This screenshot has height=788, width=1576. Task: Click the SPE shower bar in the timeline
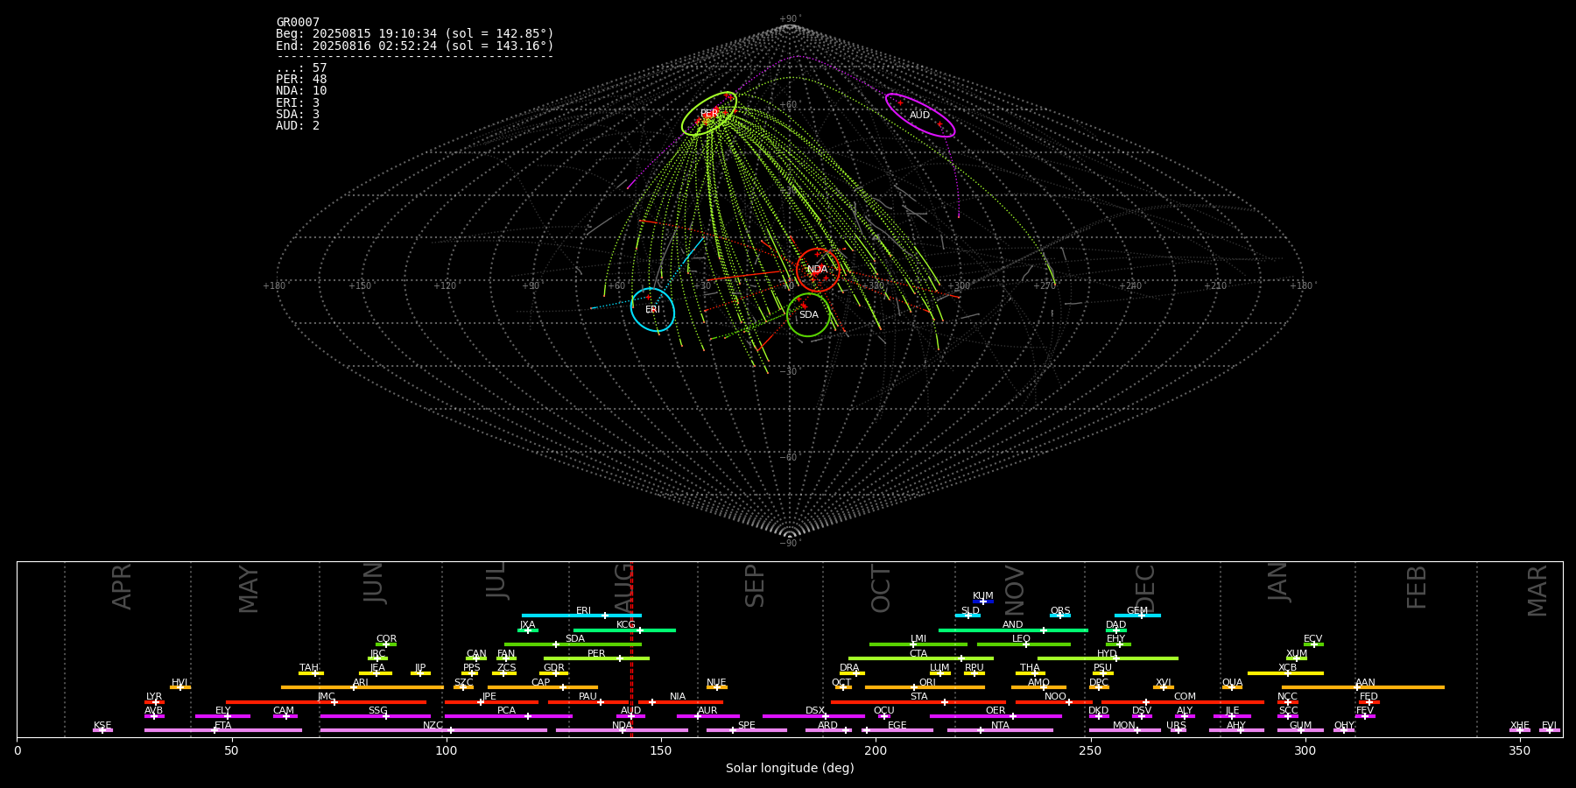coord(747,730)
